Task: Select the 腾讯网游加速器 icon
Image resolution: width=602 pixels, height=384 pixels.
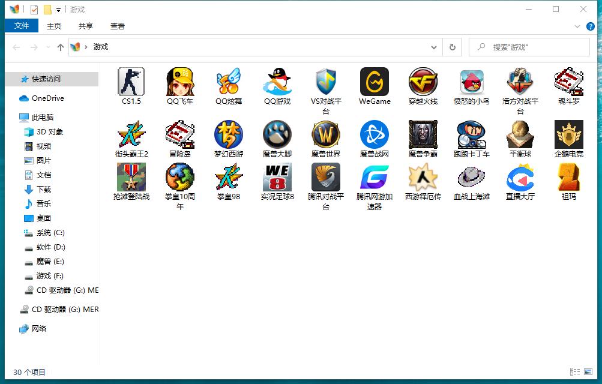Action: pyautogui.click(x=375, y=177)
